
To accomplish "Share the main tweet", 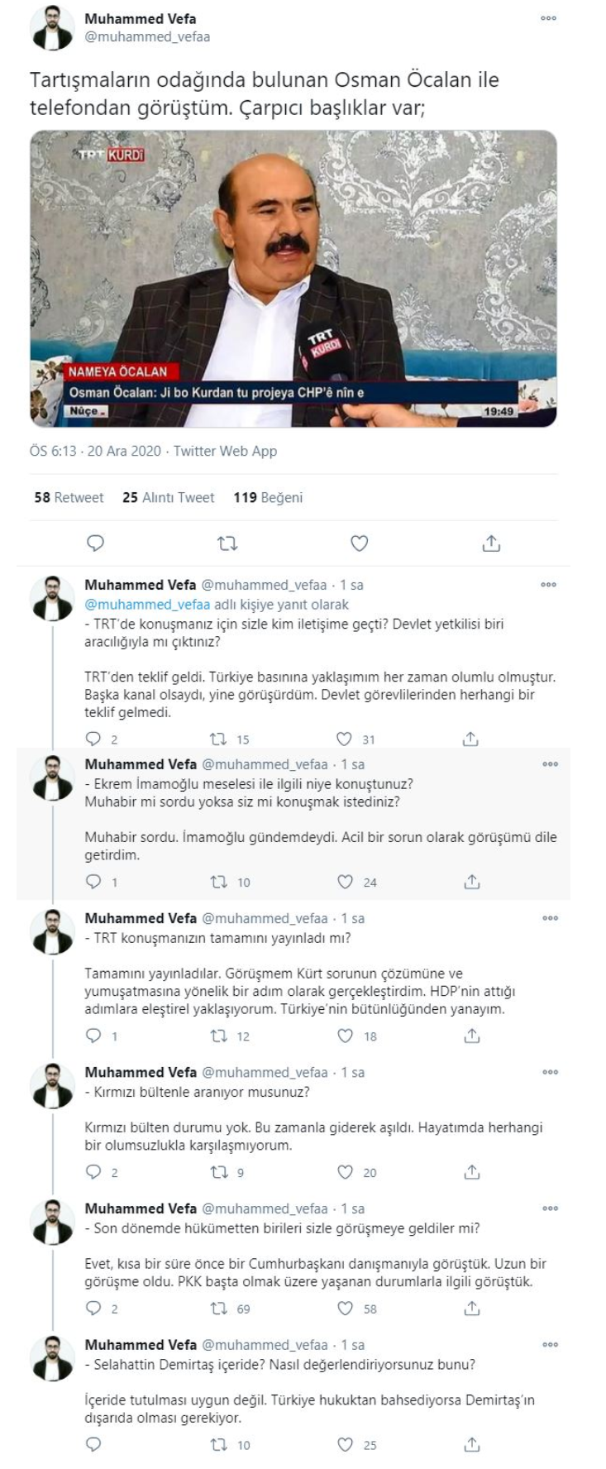I will [x=491, y=543].
